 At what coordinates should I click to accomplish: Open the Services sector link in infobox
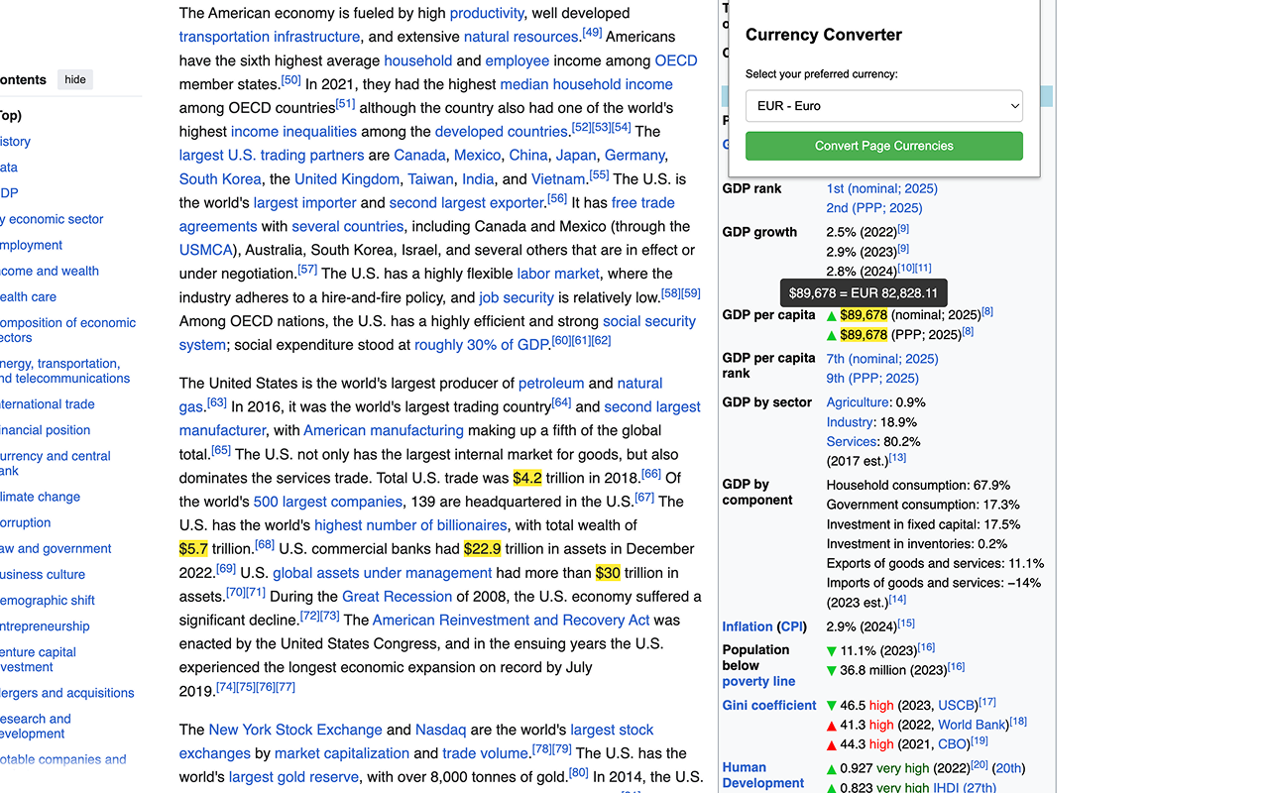coord(852,442)
